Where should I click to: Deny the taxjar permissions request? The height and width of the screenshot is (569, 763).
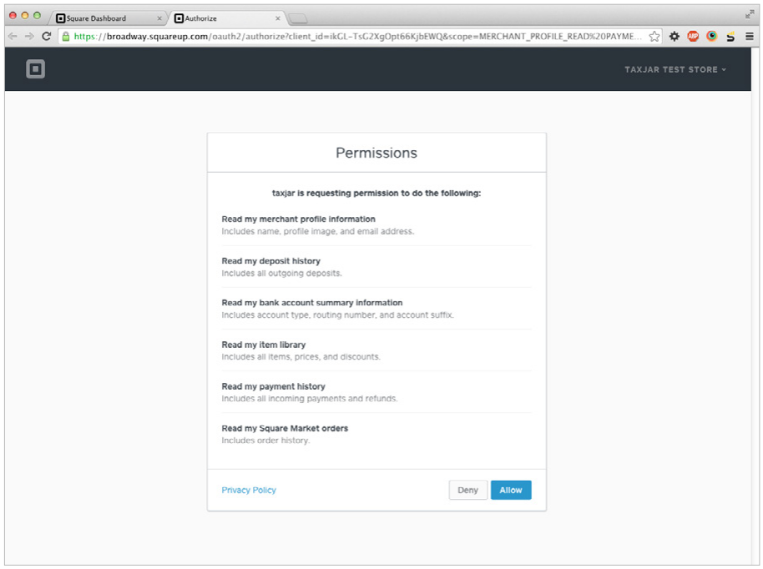pyautogui.click(x=467, y=491)
